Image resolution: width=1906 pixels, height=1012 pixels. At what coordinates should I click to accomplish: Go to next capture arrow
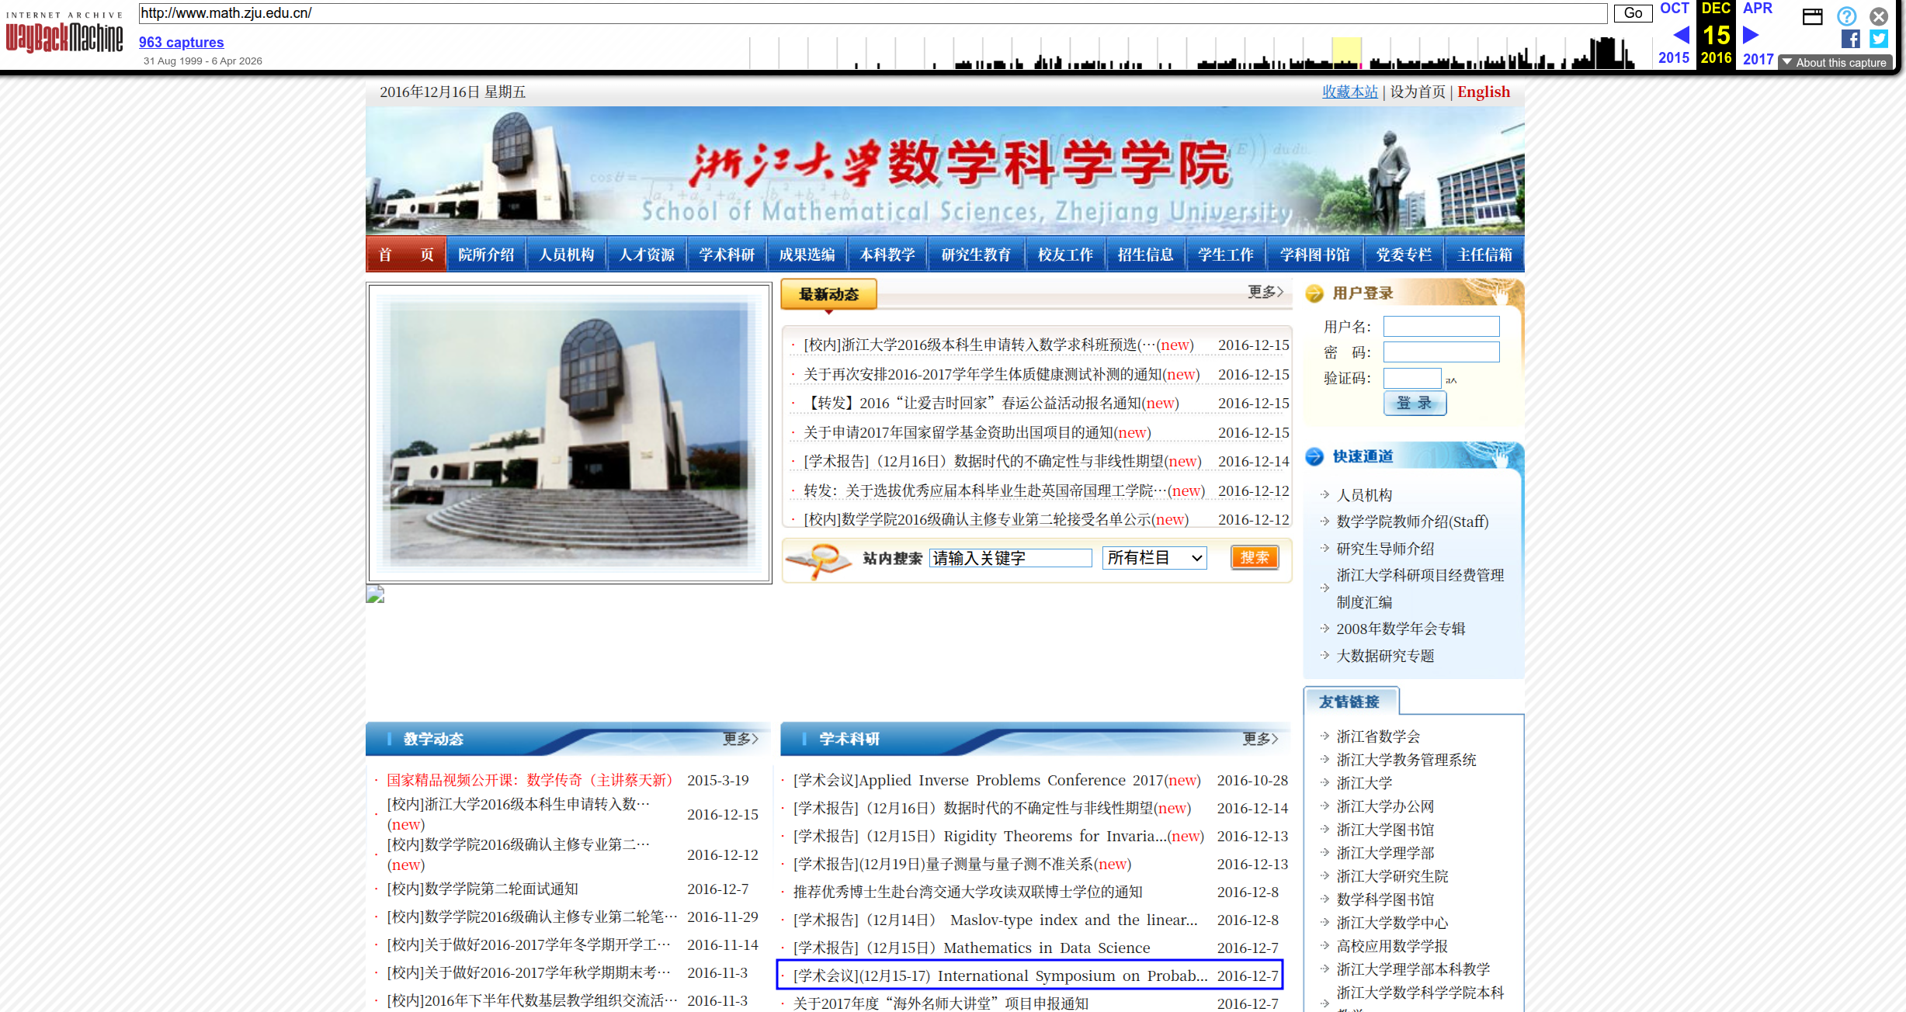tap(1751, 35)
